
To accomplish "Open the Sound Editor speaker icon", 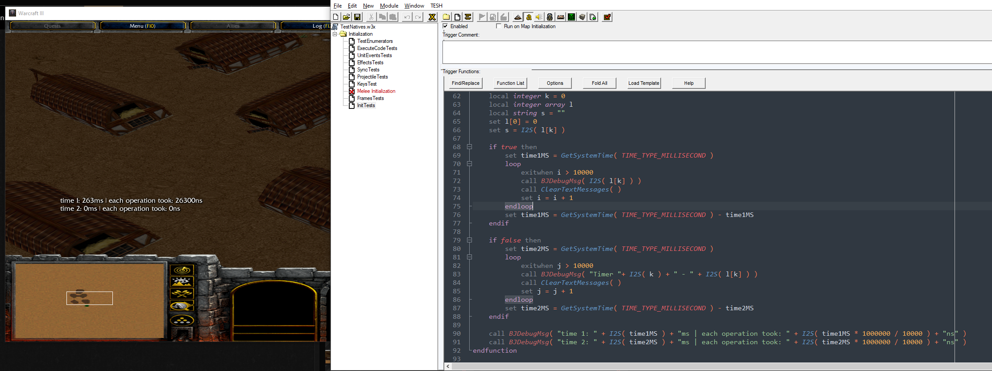I will pos(539,17).
